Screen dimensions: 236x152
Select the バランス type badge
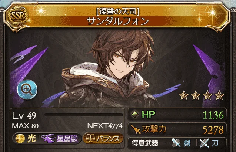[103, 138]
